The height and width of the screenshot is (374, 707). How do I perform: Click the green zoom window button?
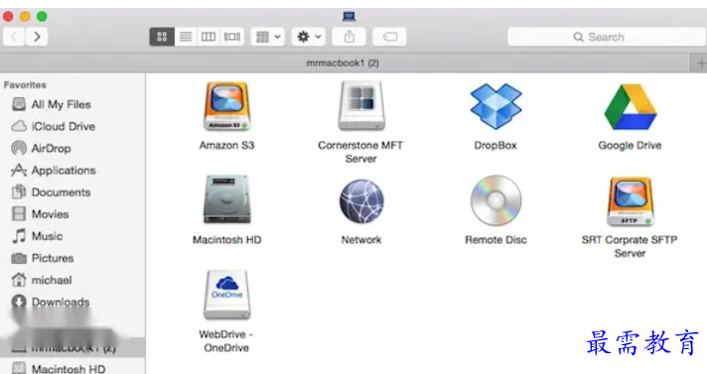point(42,17)
